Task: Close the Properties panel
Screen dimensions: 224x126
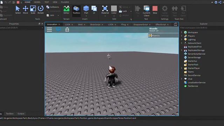Action: click(x=42, y=24)
